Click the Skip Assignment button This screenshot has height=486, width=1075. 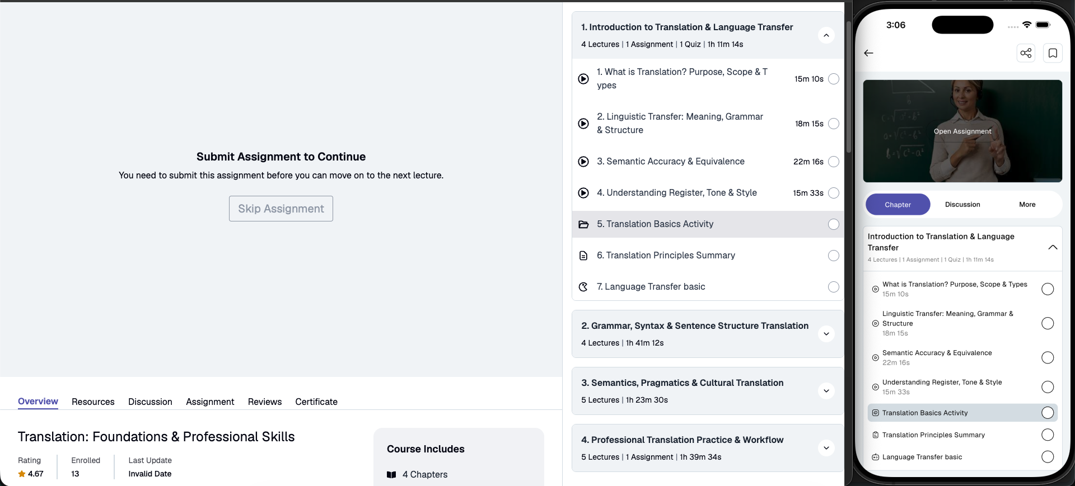(x=281, y=209)
